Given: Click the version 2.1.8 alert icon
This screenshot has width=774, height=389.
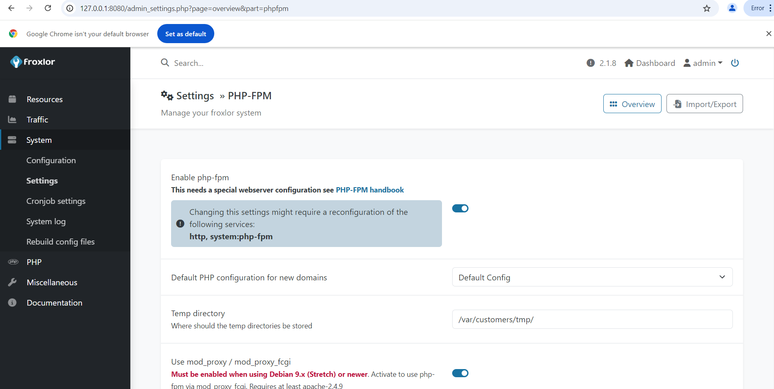Looking at the screenshot, I should (590, 63).
